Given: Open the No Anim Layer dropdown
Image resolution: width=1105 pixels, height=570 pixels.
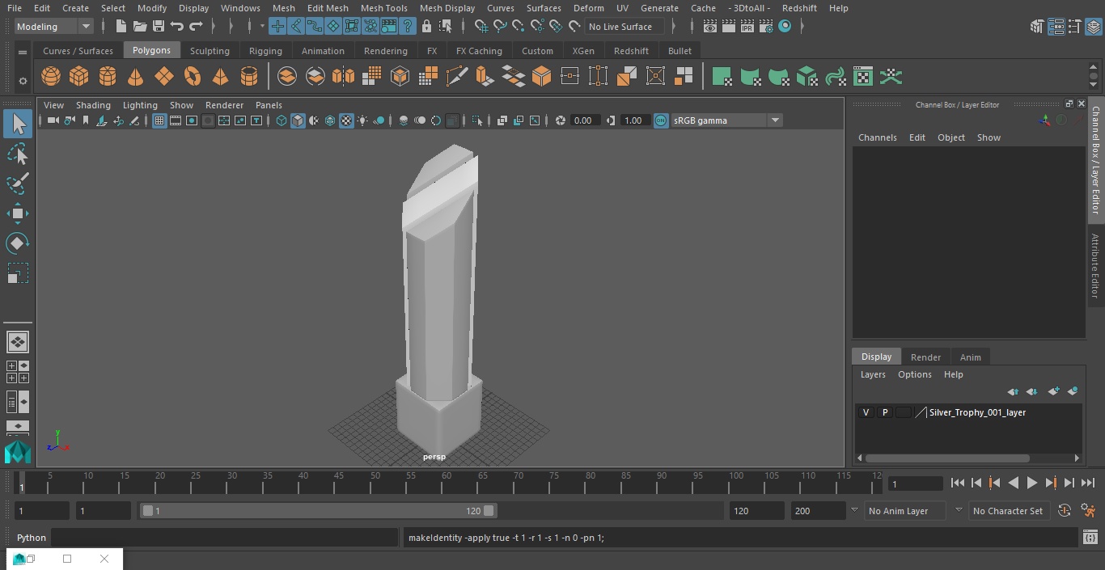Looking at the screenshot, I should pos(905,511).
